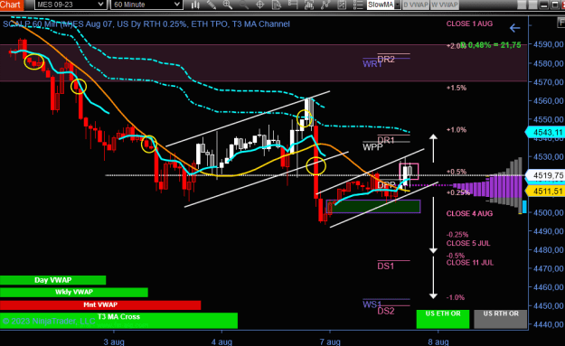Image resolution: width=565 pixels, height=346 pixels.
Task: Select the WR1 pivot label
Action: pyautogui.click(x=372, y=64)
